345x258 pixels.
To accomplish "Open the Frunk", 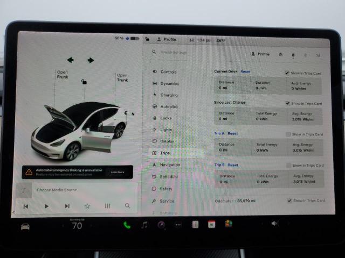I will 63,75.
